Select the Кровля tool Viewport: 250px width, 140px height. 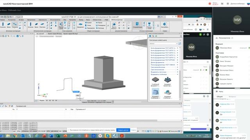click(x=88, y=23)
